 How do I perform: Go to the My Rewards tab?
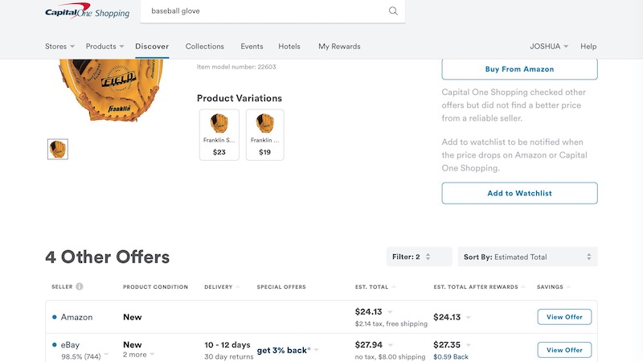[339, 47]
